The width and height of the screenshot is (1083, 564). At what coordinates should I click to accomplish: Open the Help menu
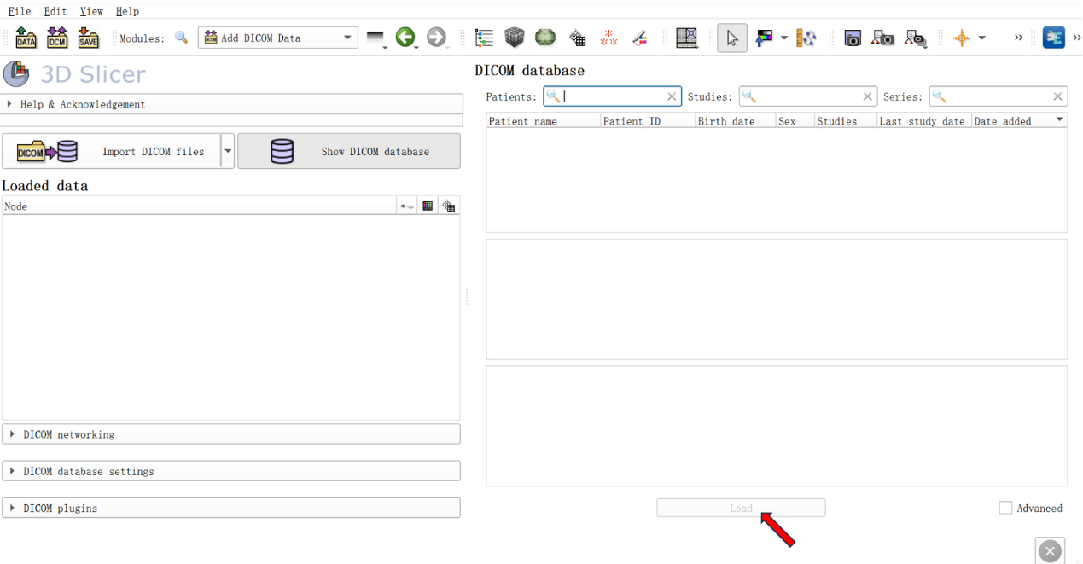(x=127, y=11)
